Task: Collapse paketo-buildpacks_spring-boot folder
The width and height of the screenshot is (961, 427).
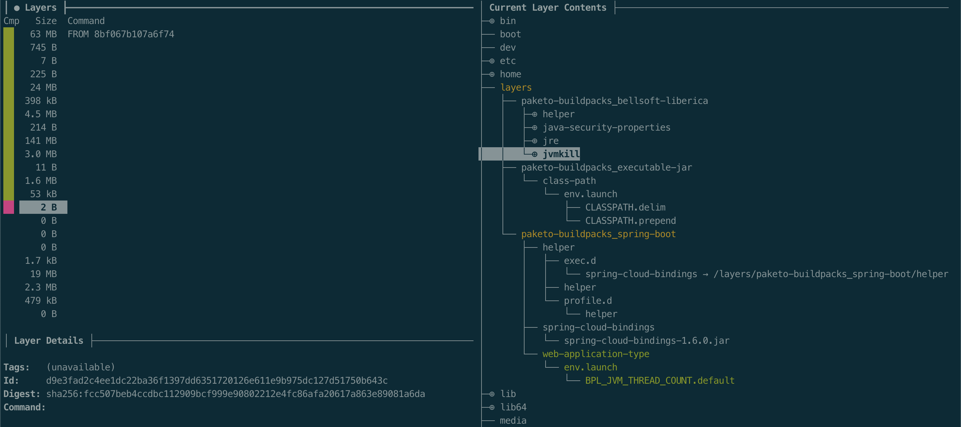Action: [598, 234]
